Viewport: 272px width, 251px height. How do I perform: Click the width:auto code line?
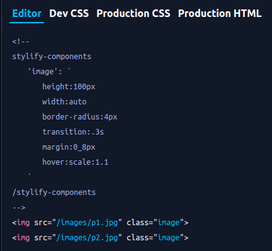point(64,102)
